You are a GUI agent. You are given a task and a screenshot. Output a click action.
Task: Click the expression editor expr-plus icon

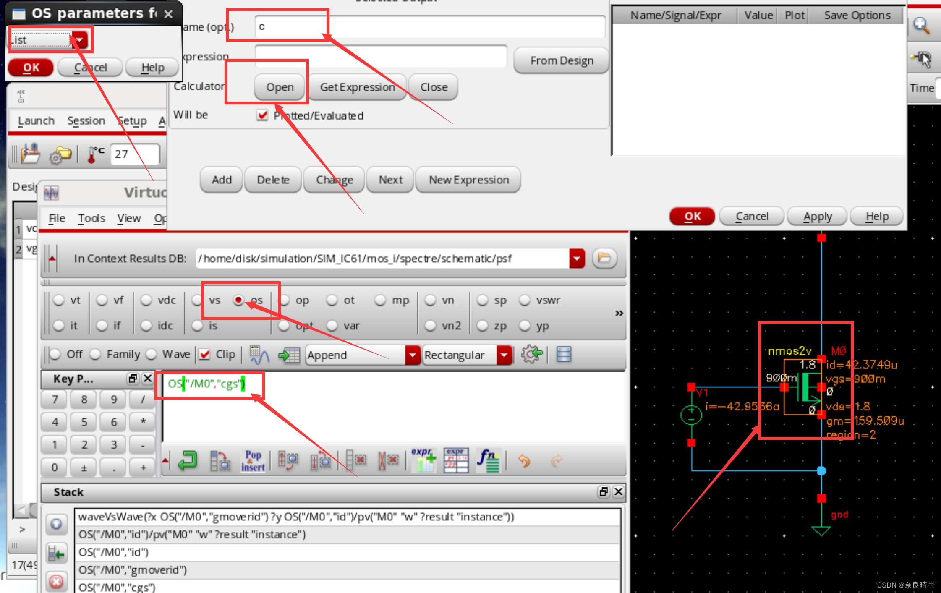coord(424,460)
